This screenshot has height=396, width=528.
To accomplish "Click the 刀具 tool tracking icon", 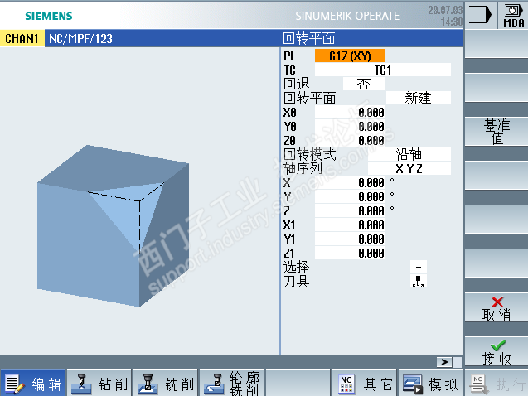I will click(x=419, y=282).
